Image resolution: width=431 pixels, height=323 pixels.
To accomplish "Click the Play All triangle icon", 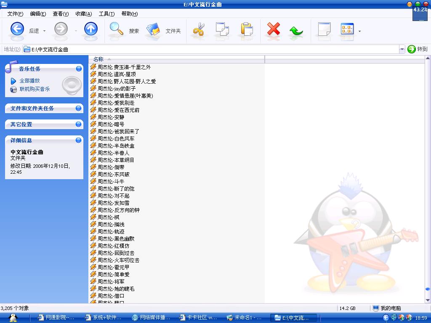I will (x=13, y=81).
